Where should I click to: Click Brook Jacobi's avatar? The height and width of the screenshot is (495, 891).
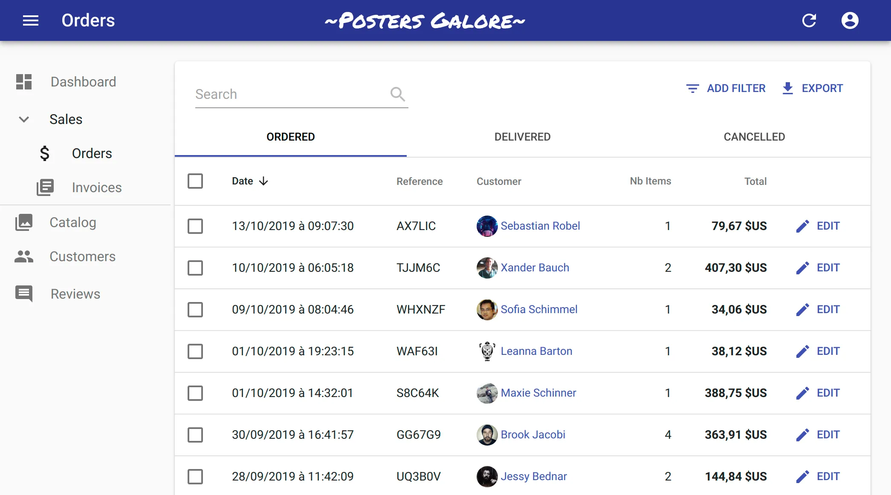[487, 435]
